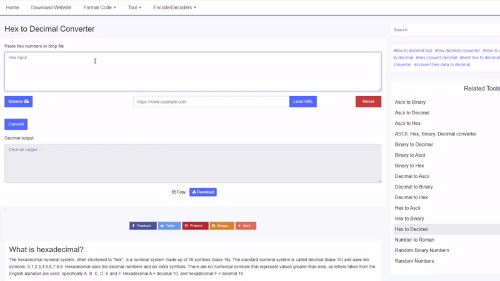Click the Pinterest share button

(x=195, y=225)
